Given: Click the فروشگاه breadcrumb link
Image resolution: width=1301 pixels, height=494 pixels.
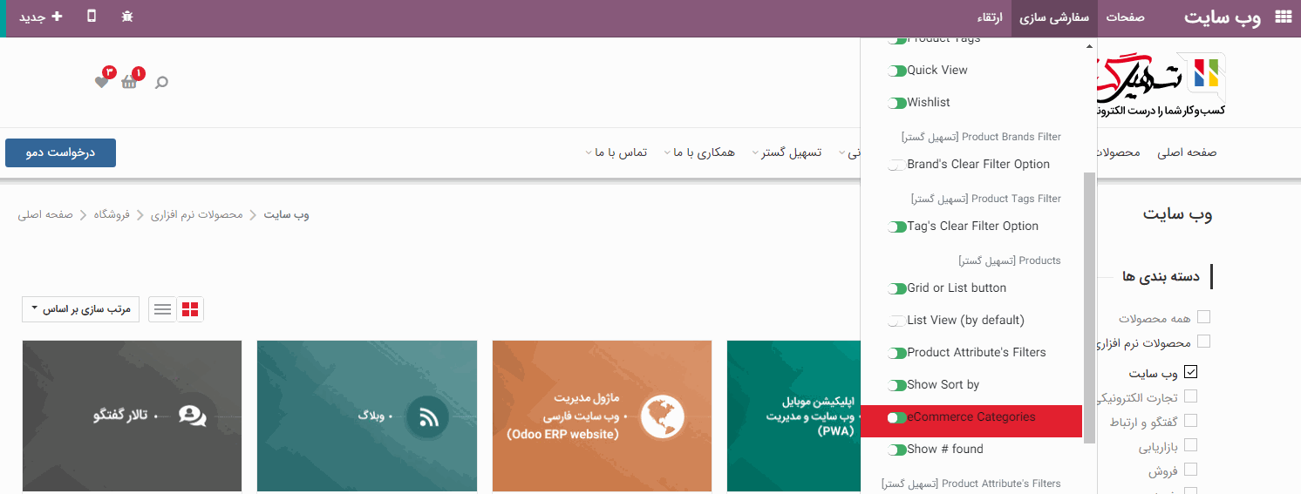Looking at the screenshot, I should (x=112, y=214).
